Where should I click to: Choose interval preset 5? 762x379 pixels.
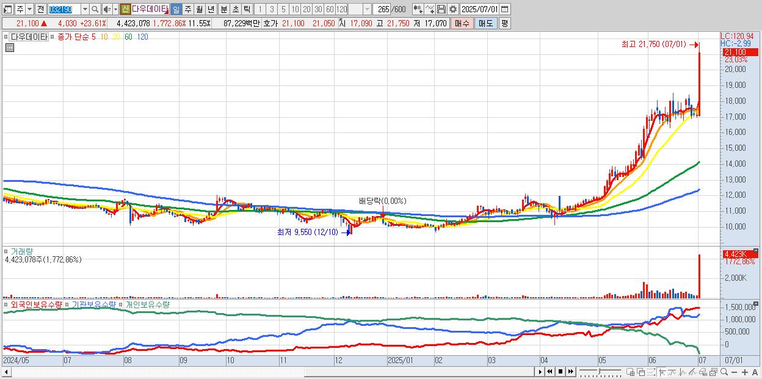[283, 9]
